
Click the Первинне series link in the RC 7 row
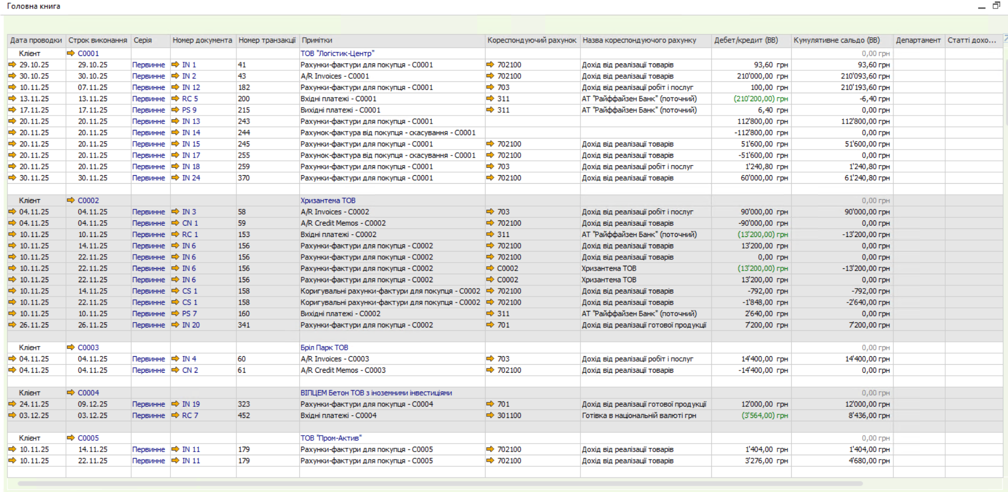coord(149,416)
